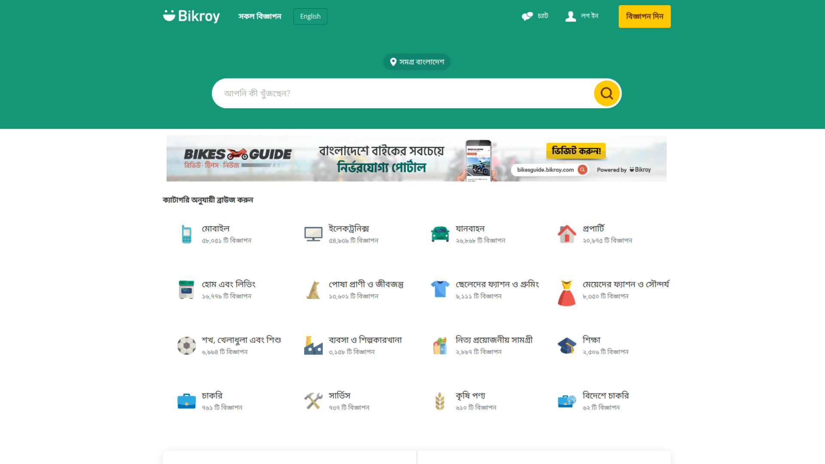Open the সমগ্র বাংলাদেশ location selector
The height and width of the screenshot is (464, 825).
(x=416, y=62)
